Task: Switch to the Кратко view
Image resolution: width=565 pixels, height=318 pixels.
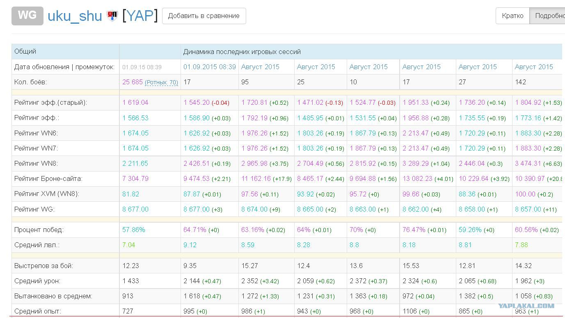Action: coord(512,16)
